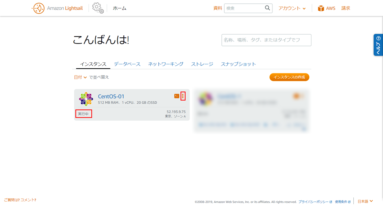
Task: Switch to the ネットワーキング tab
Action: 166,64
